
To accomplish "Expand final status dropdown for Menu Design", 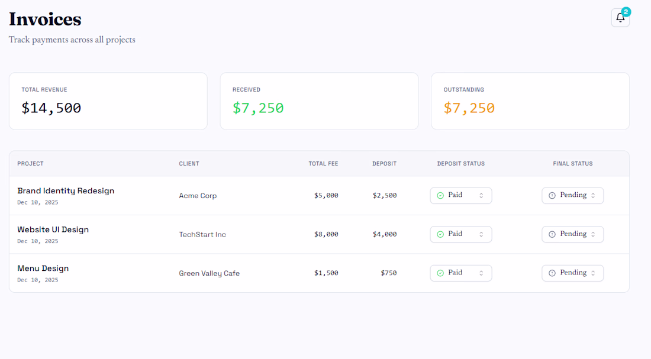I will click(573, 273).
